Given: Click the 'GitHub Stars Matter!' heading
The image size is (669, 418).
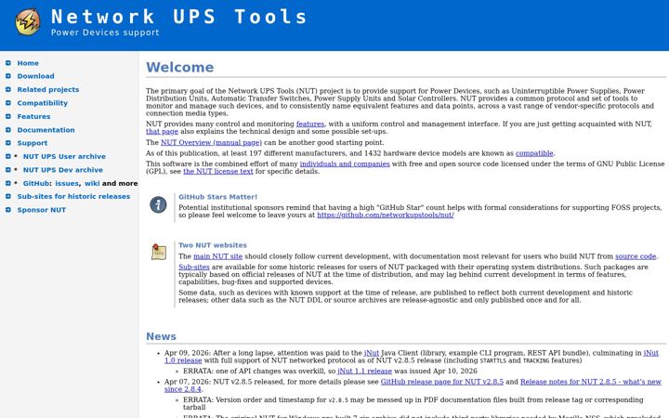Looking at the screenshot, I should pos(217,197).
